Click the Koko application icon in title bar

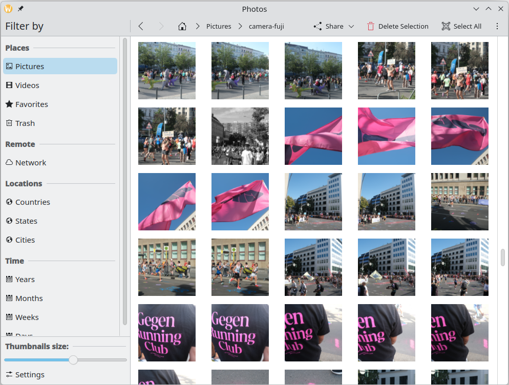(8, 9)
